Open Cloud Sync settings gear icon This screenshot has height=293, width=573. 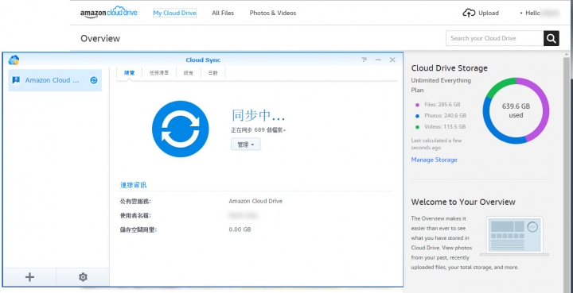pyautogui.click(x=83, y=277)
